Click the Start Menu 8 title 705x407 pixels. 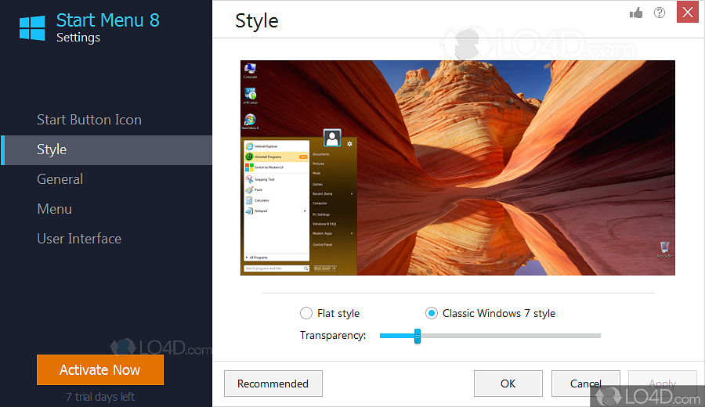(x=108, y=20)
